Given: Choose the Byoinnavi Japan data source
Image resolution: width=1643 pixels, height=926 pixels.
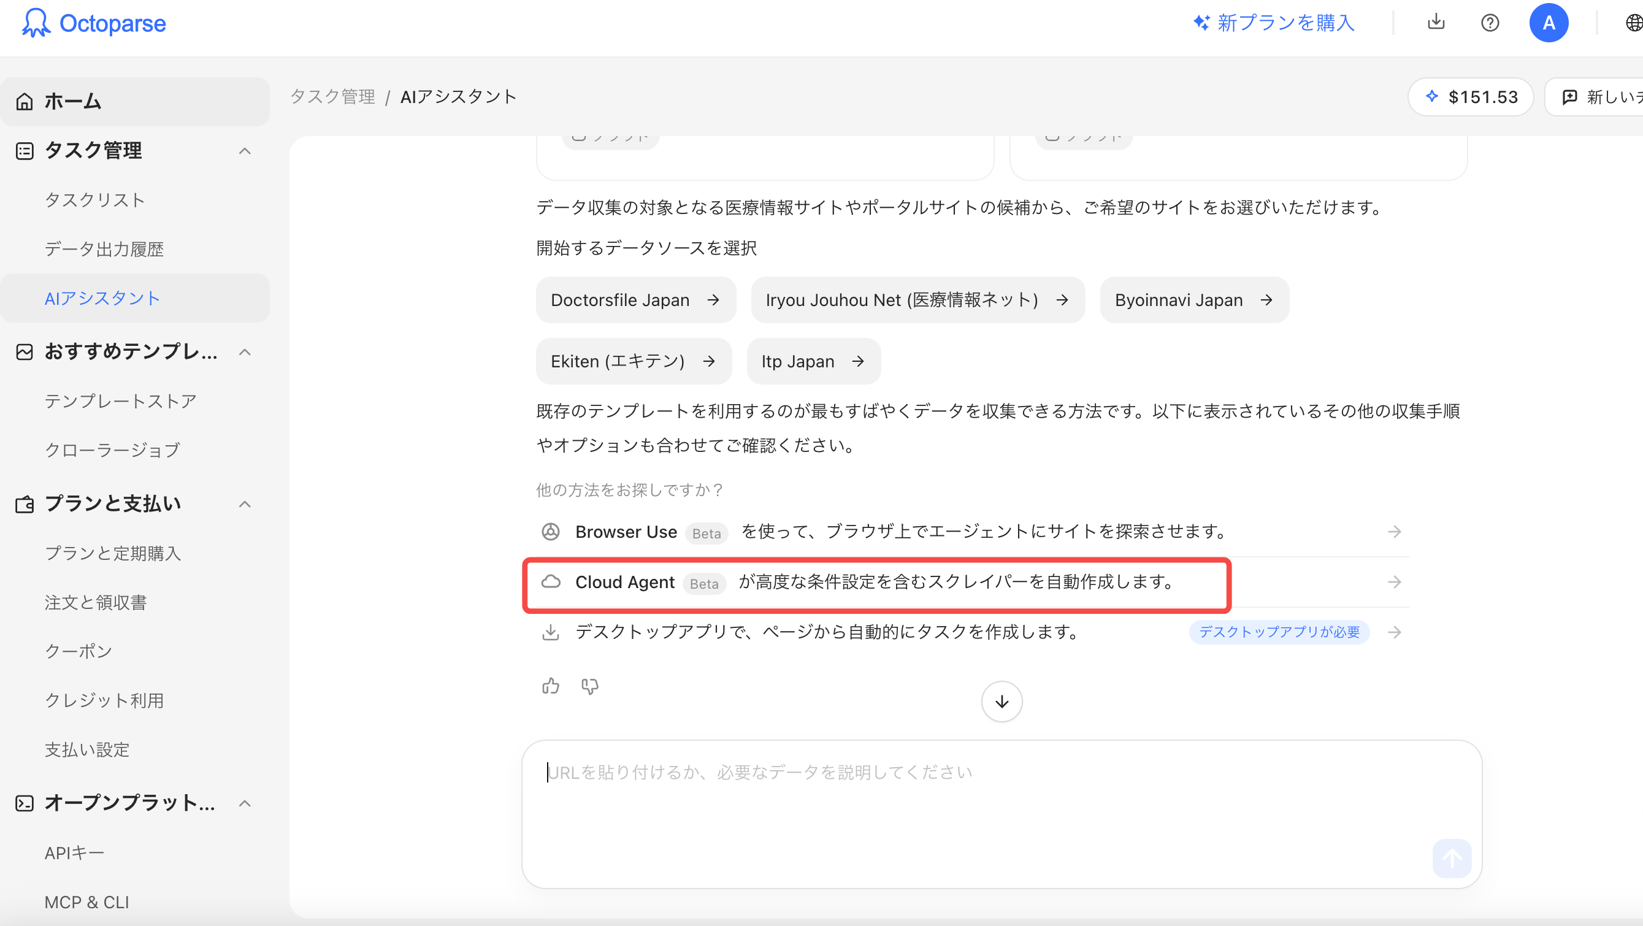Looking at the screenshot, I should pyautogui.click(x=1194, y=300).
